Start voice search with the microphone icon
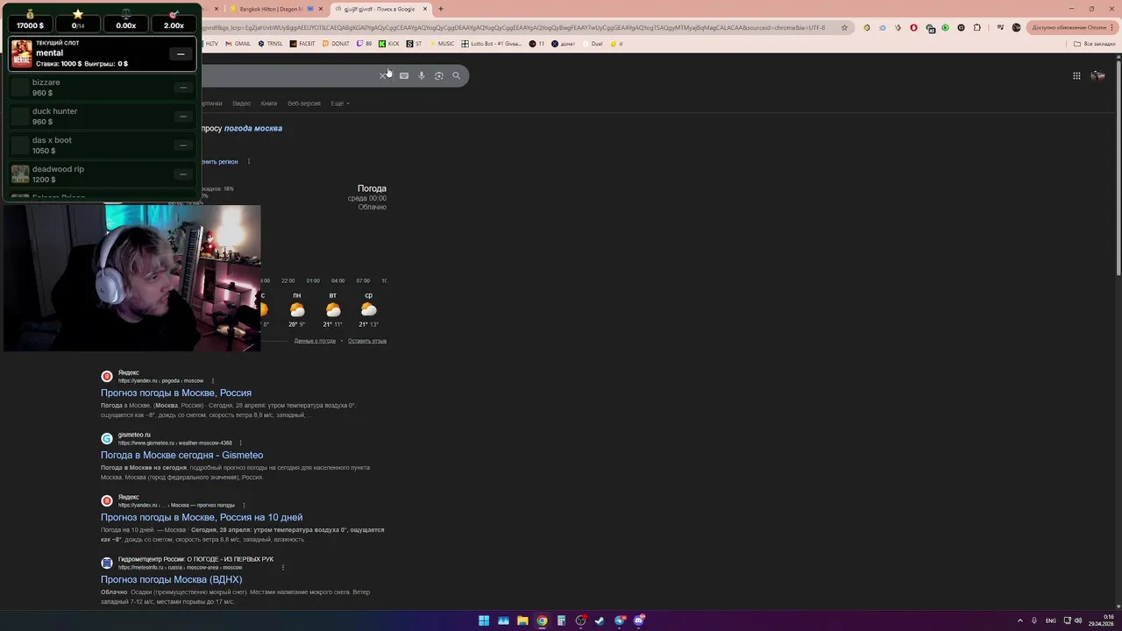The width and height of the screenshot is (1122, 631). (422, 76)
